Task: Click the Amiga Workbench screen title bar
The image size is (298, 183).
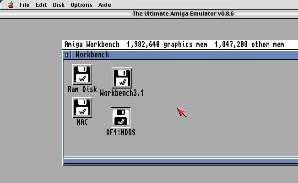Action: click(180, 44)
